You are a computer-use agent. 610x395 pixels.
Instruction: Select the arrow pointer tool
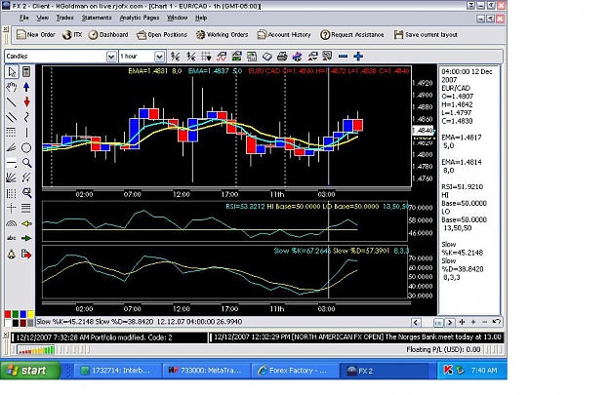[x=12, y=72]
